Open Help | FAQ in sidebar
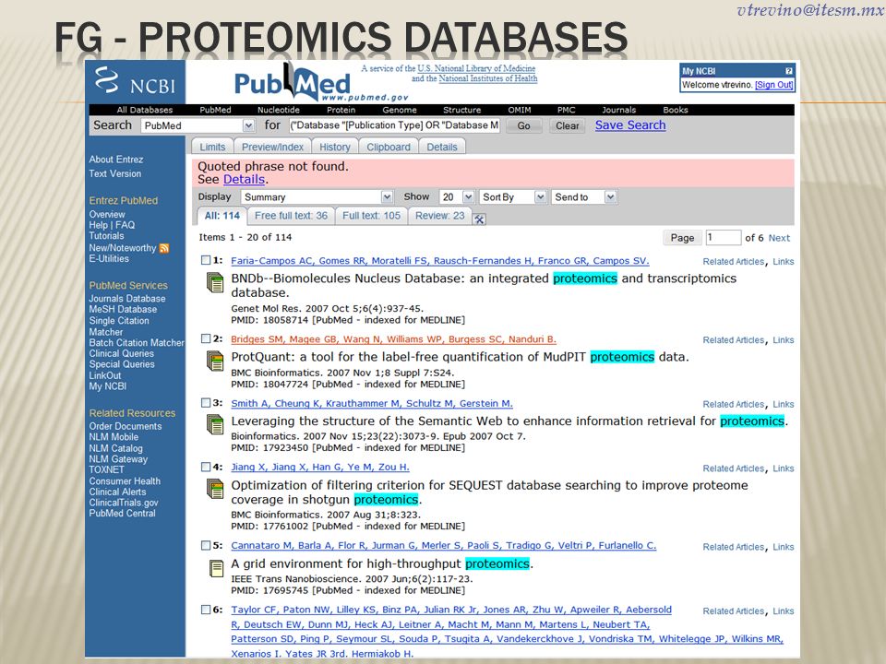This screenshot has height=664, width=886. click(112, 225)
